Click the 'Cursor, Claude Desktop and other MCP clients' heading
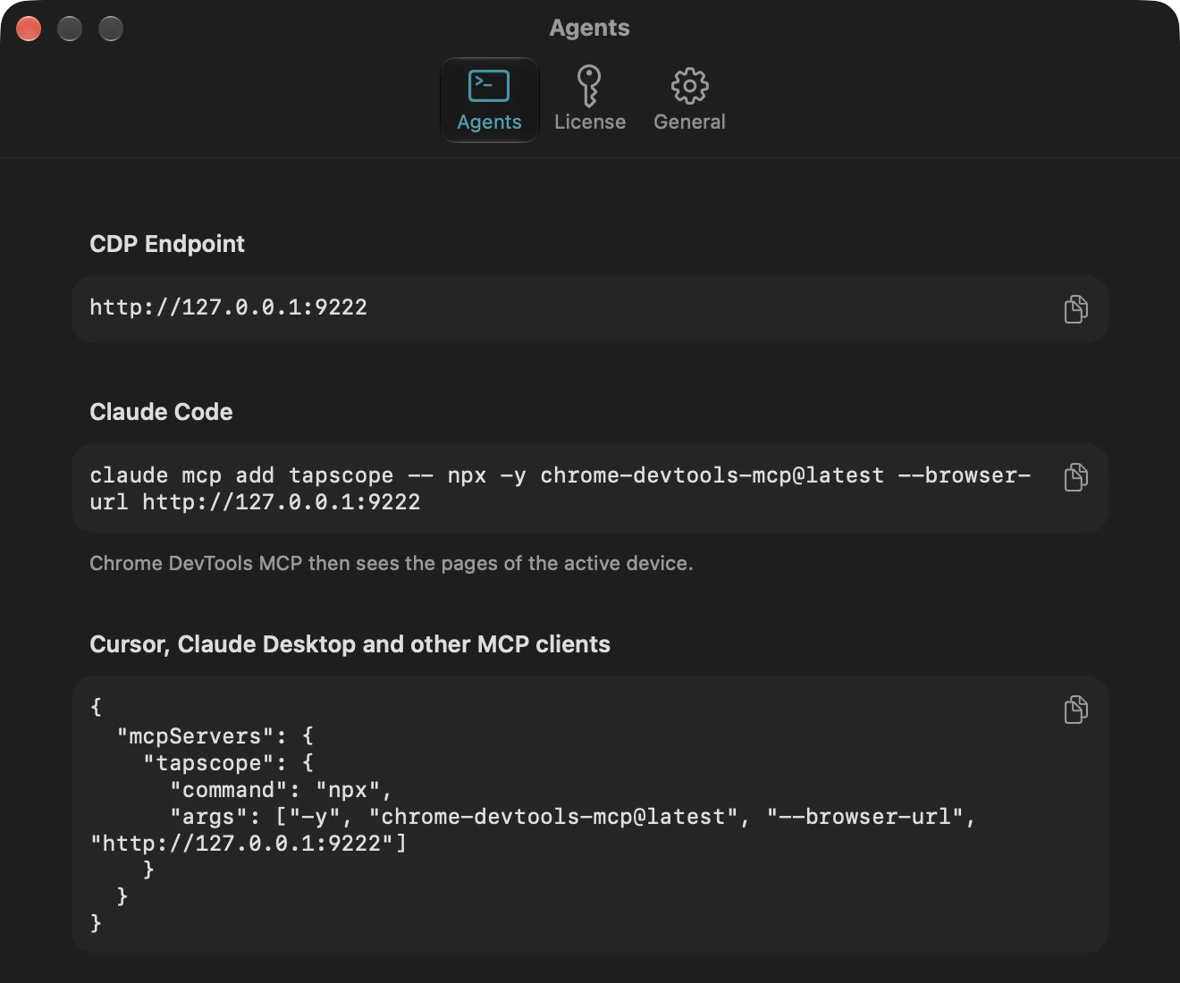 (350, 644)
